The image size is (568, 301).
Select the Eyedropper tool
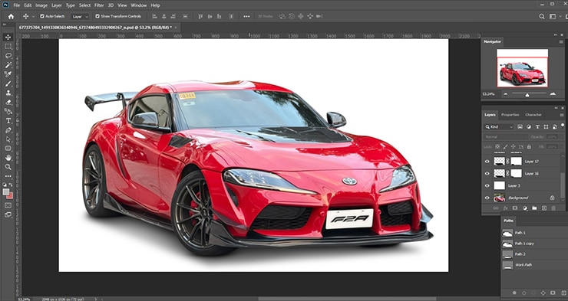tap(8, 74)
